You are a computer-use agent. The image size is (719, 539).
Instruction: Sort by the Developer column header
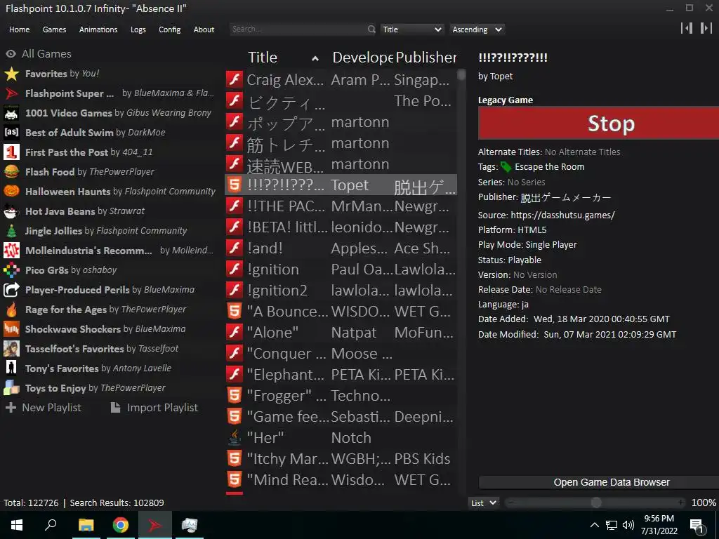(362, 58)
